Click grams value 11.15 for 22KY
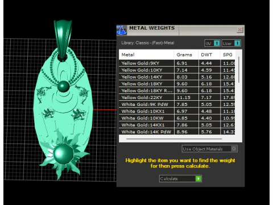The image size is (273, 205). 183,97
